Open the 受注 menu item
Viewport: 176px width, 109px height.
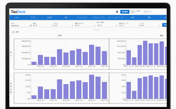click(x=66, y=17)
